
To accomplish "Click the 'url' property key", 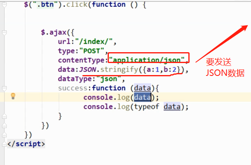I will [x=64, y=42].
